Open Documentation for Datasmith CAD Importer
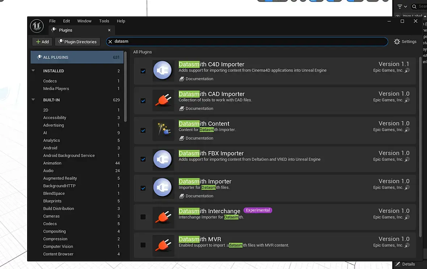Viewport: 427px width, 269px height. pos(196,108)
